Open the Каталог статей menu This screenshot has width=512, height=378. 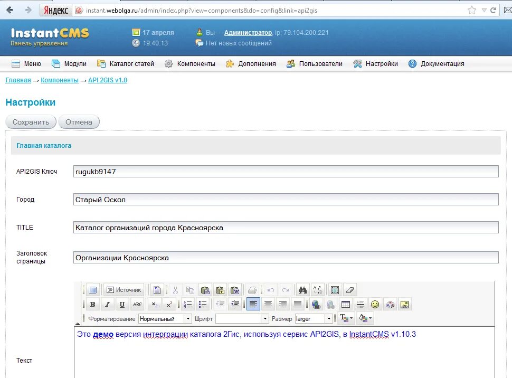(126, 64)
